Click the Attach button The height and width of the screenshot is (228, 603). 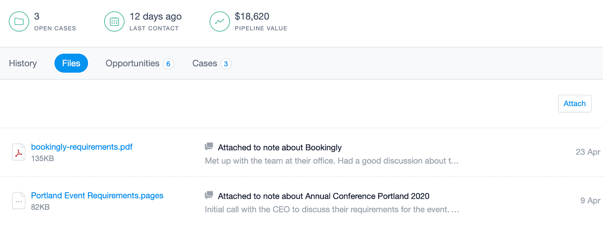575,104
